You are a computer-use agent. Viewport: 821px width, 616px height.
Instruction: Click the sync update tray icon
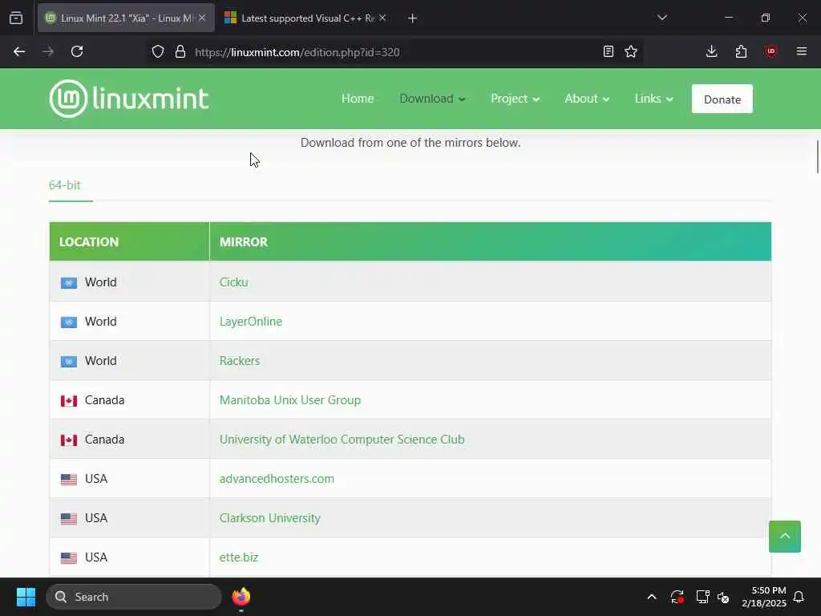(677, 597)
